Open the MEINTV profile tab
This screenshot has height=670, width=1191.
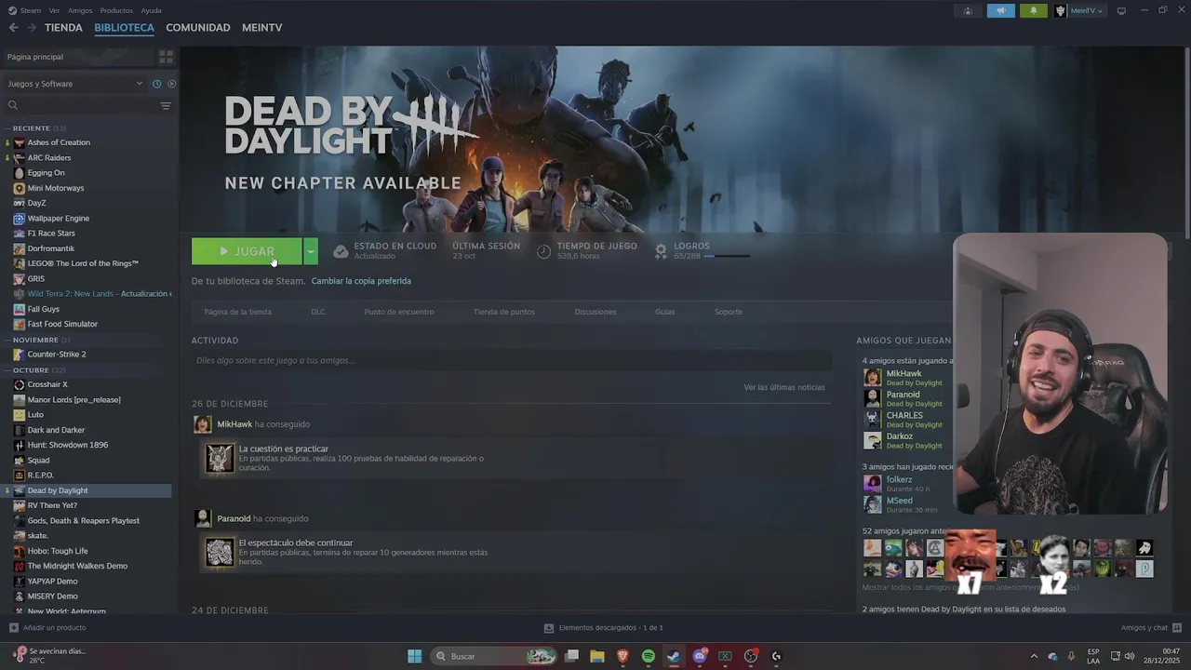pyautogui.click(x=262, y=28)
